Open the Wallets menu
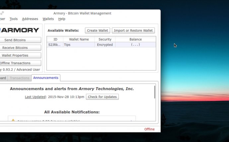The width and height of the screenshot is (229, 142). click(48, 19)
